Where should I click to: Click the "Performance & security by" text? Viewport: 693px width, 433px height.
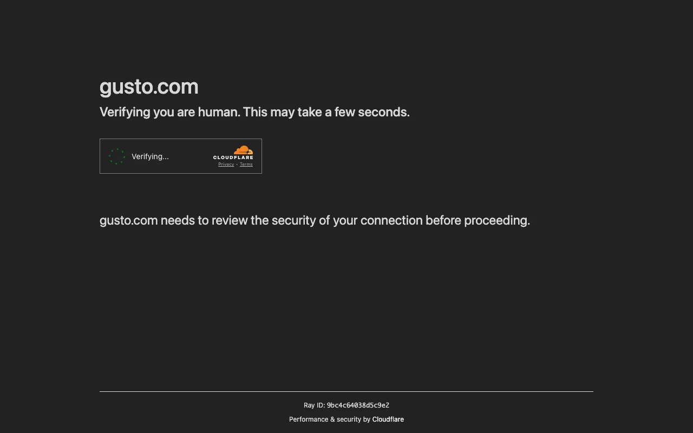[x=330, y=419]
